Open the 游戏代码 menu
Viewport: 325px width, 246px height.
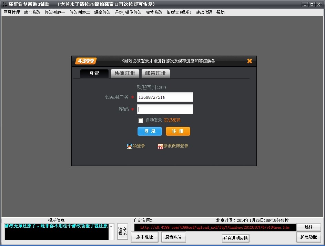[204, 12]
